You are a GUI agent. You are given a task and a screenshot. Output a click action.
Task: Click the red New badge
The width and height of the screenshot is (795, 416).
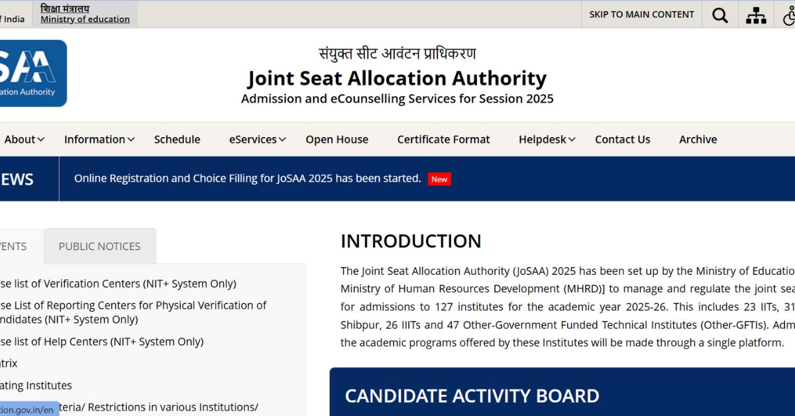pos(439,179)
